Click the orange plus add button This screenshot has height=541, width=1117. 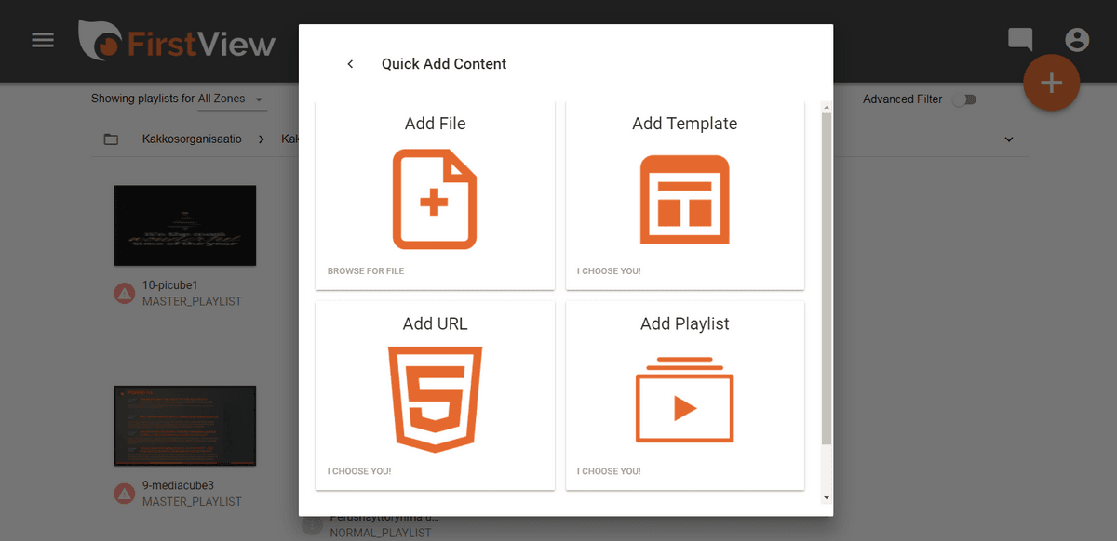[x=1051, y=83]
